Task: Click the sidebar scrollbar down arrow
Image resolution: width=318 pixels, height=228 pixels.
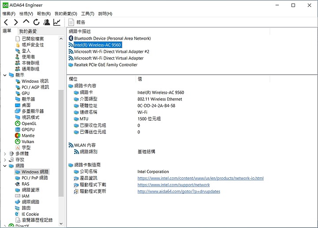Action: point(61,224)
